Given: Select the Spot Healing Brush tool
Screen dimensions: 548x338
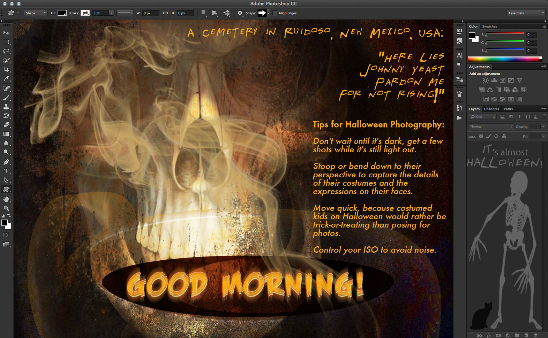Looking at the screenshot, I should (6, 89).
